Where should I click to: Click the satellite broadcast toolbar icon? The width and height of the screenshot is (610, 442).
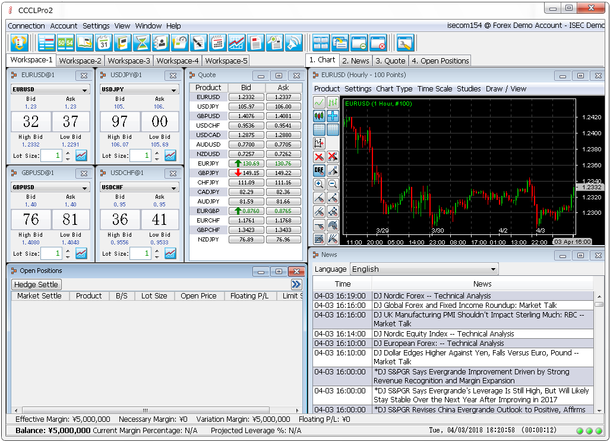click(294, 43)
